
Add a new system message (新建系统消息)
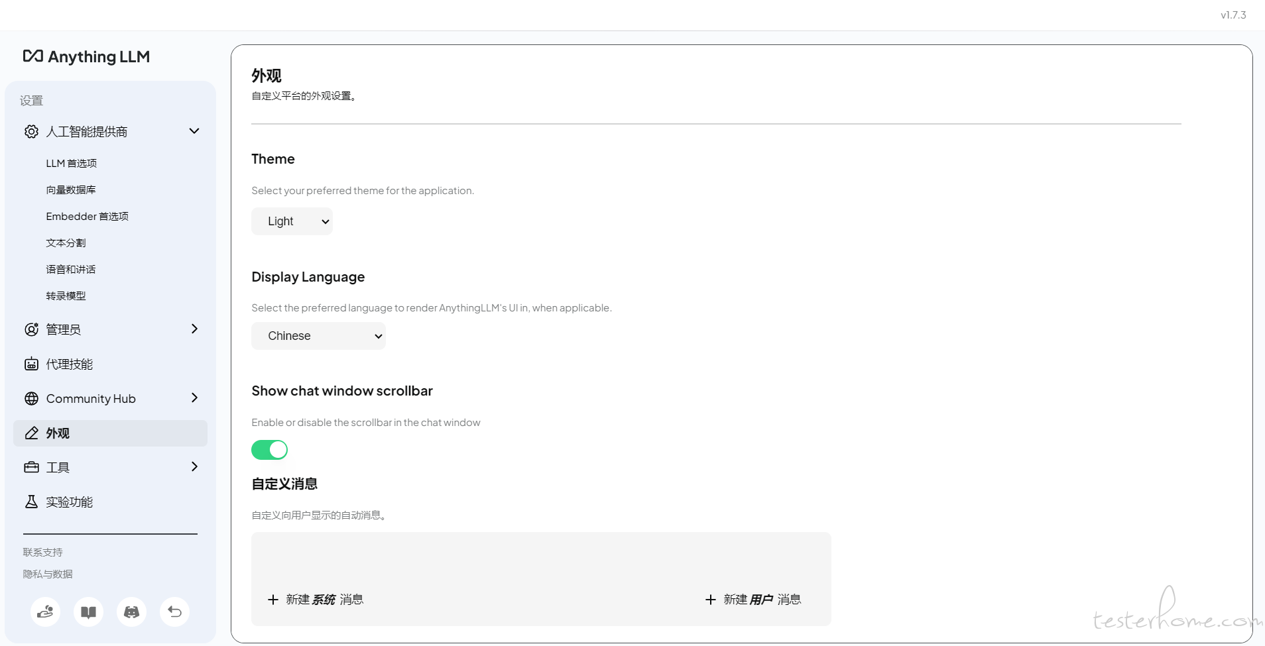point(316,600)
